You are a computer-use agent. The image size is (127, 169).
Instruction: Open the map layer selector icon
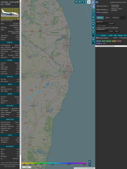point(89,2)
